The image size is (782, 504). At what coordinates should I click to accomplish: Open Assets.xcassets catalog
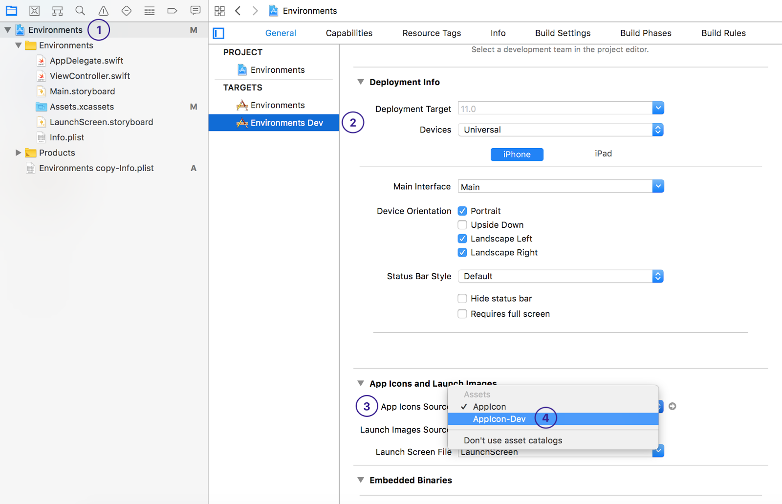click(x=82, y=107)
